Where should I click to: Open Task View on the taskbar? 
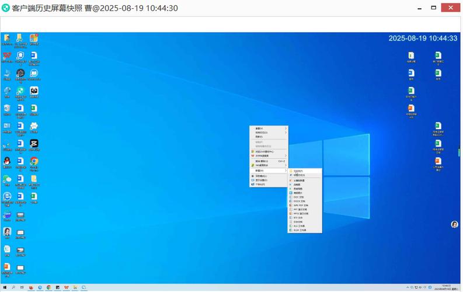click(x=22, y=287)
